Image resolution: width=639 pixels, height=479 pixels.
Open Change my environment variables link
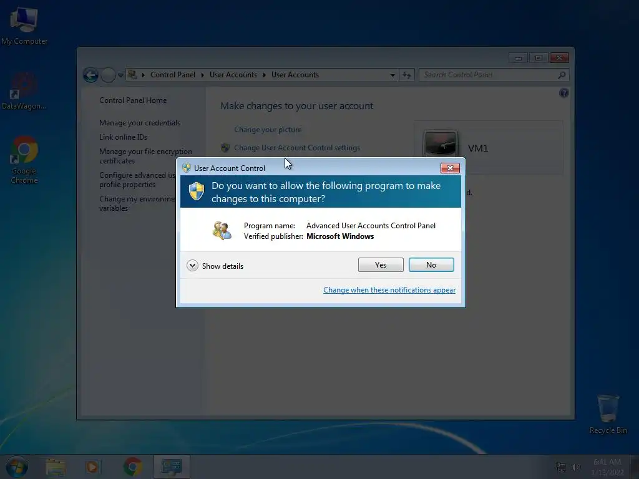click(137, 203)
